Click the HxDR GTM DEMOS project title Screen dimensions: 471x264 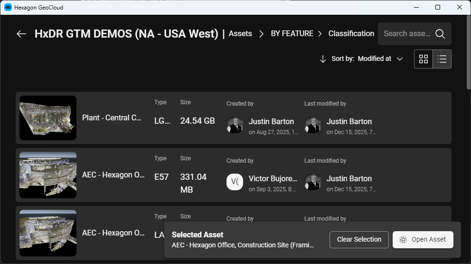pos(126,34)
